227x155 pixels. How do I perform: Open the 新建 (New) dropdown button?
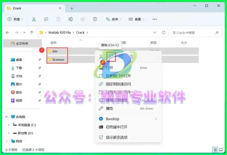[x=15, y=19]
